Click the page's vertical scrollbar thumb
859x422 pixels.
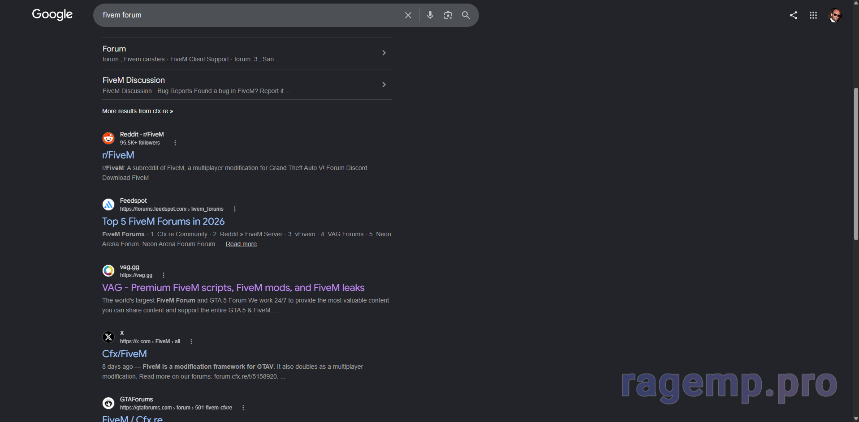point(856,164)
